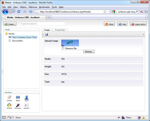
Task: Select the Media - Umbraco CMS browser tab
Action: [24, 17]
